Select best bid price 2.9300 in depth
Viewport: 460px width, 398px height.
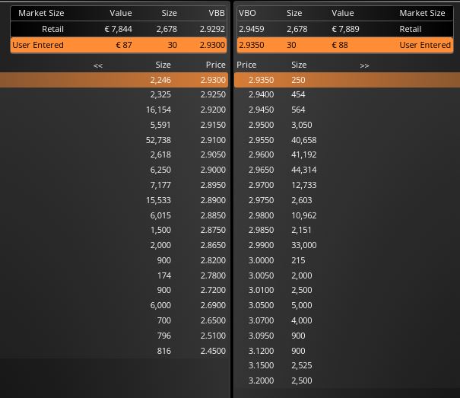[x=213, y=80]
